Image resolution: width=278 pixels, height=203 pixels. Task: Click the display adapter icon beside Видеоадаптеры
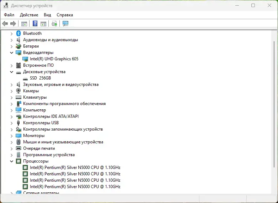coord(19,53)
